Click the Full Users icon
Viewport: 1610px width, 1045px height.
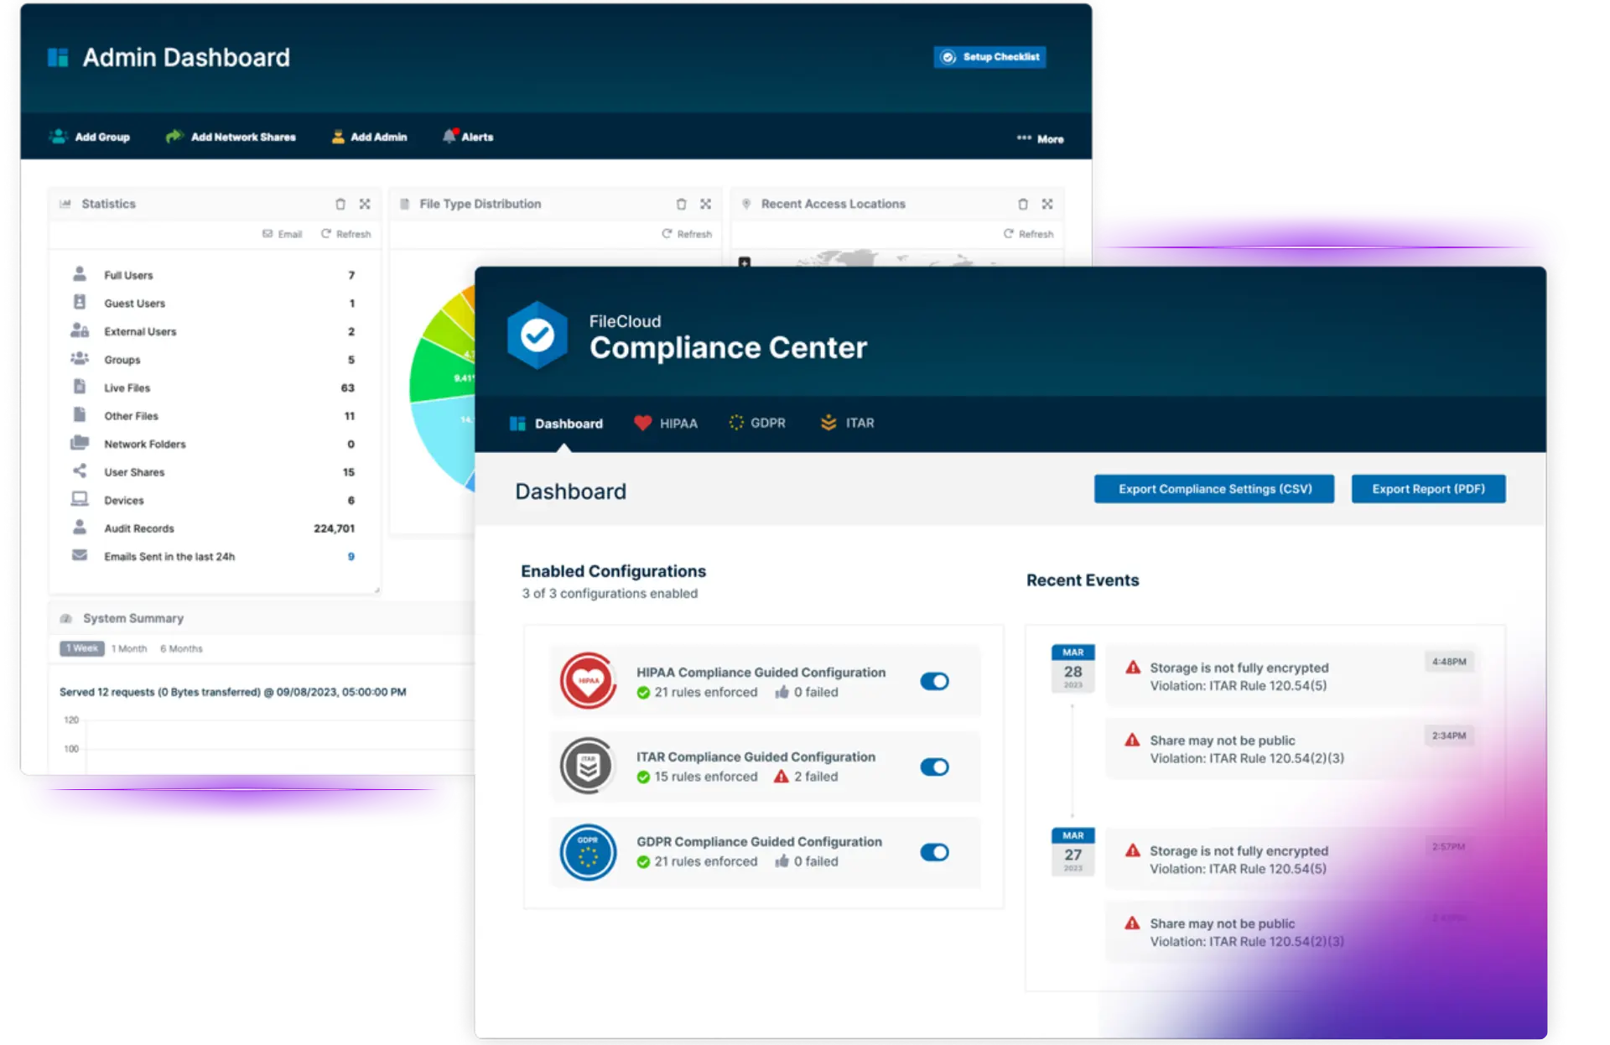click(x=80, y=274)
